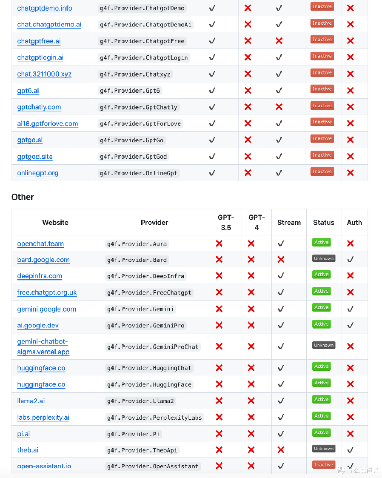Click the Auth checkmark in the Gemini row
Image resolution: width=382 pixels, height=478 pixels.
(350, 309)
